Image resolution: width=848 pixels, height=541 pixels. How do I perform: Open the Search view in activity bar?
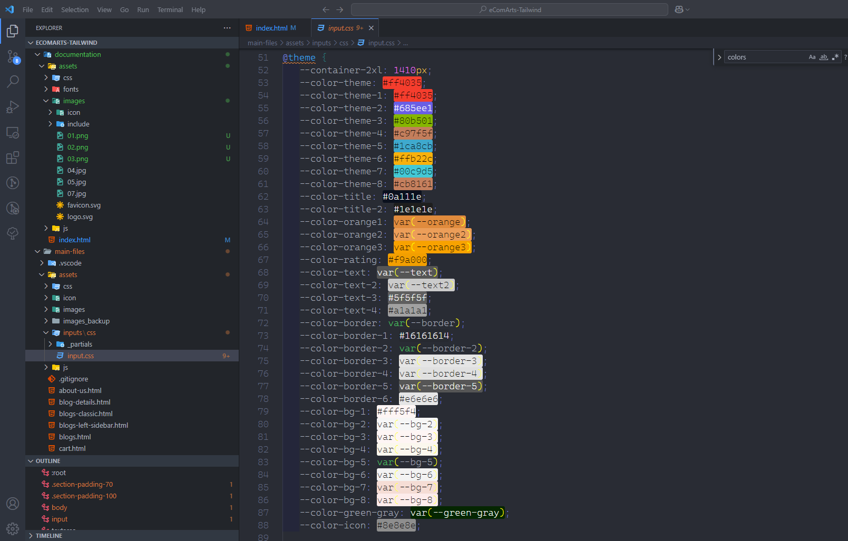point(13,81)
